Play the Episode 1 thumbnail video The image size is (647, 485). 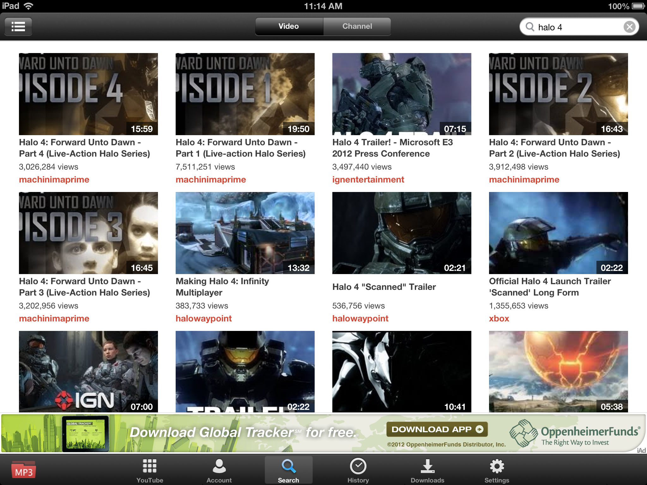[245, 94]
